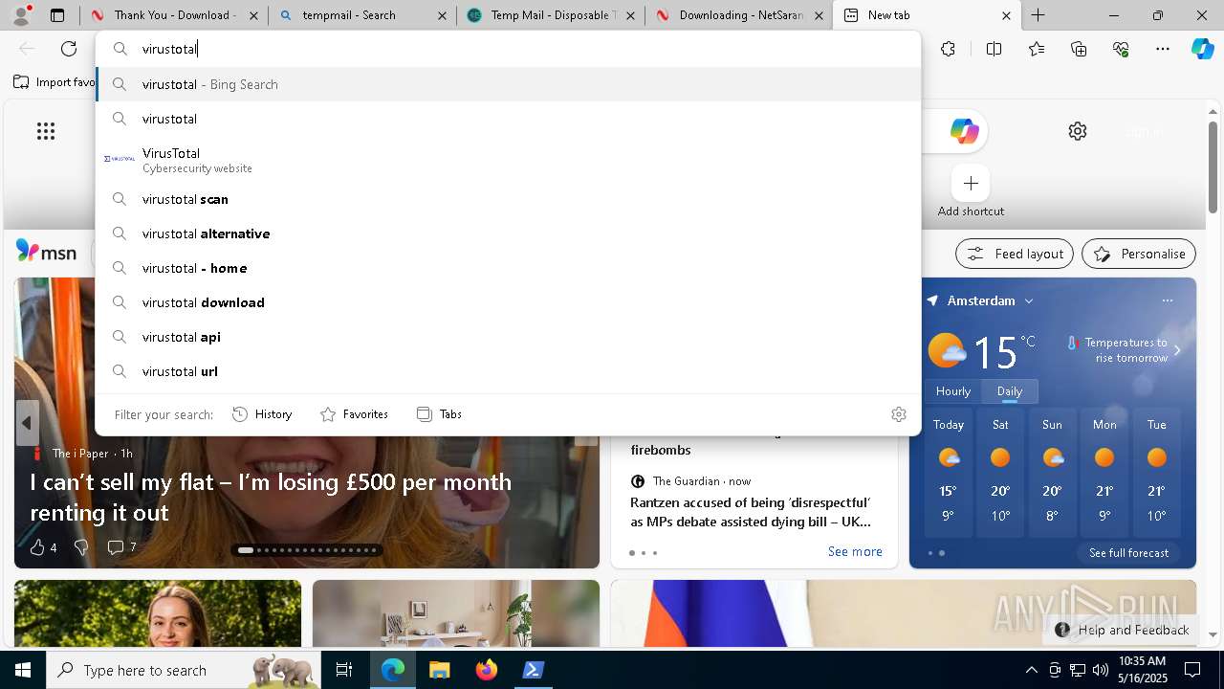Open the Edge profile icon
1224x689 pixels.
tap(20, 14)
